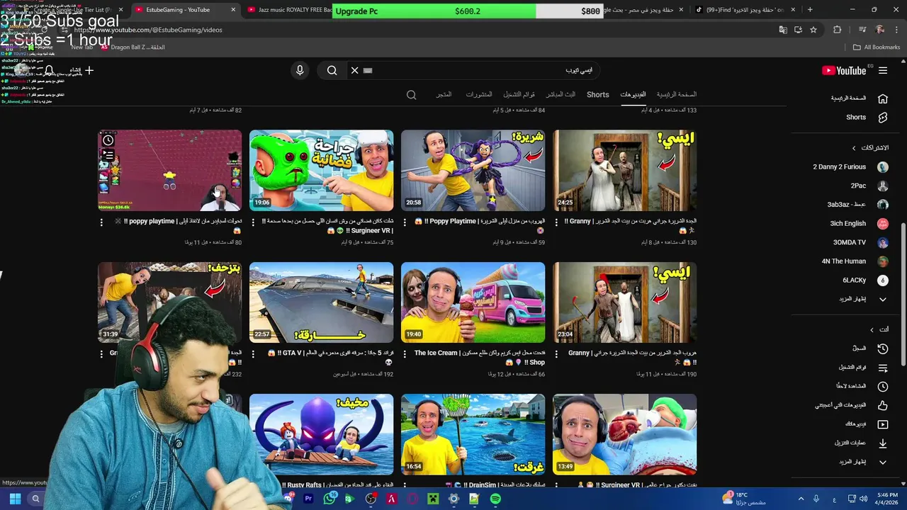Image resolution: width=907 pixels, height=510 pixels.
Task: Open Premiere Pro from the taskbar
Action: point(308,499)
